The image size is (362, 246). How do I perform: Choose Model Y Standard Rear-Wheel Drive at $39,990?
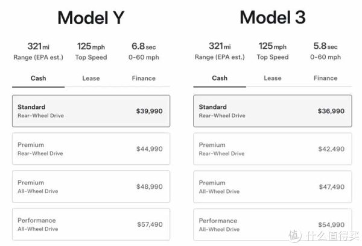[91, 111]
